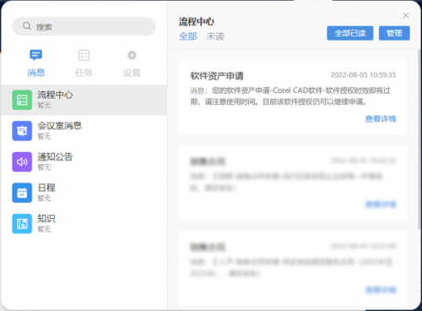Select the 日程 list row title
The image size is (422, 311).
point(46,188)
